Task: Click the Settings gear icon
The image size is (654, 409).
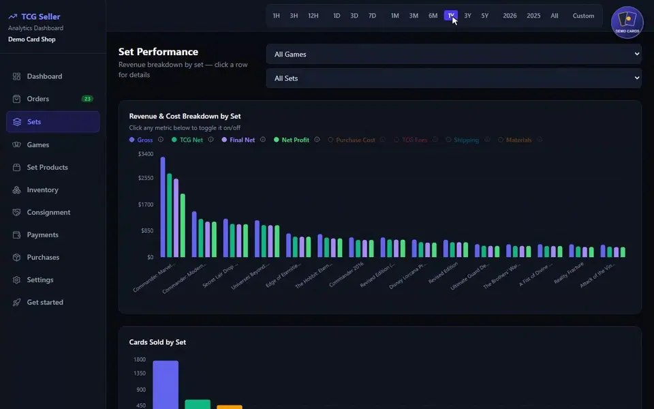Action: click(x=16, y=280)
